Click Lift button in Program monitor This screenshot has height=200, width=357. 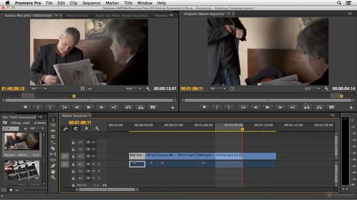pyautogui.click(x=307, y=107)
